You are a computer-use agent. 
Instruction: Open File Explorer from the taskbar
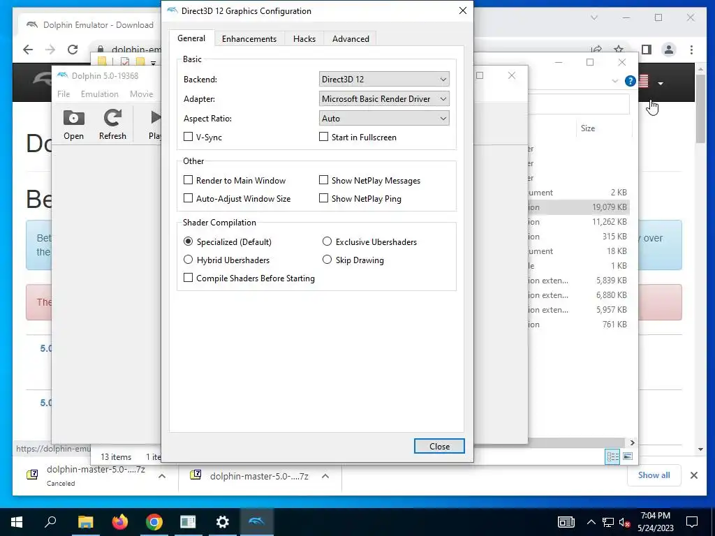click(85, 522)
